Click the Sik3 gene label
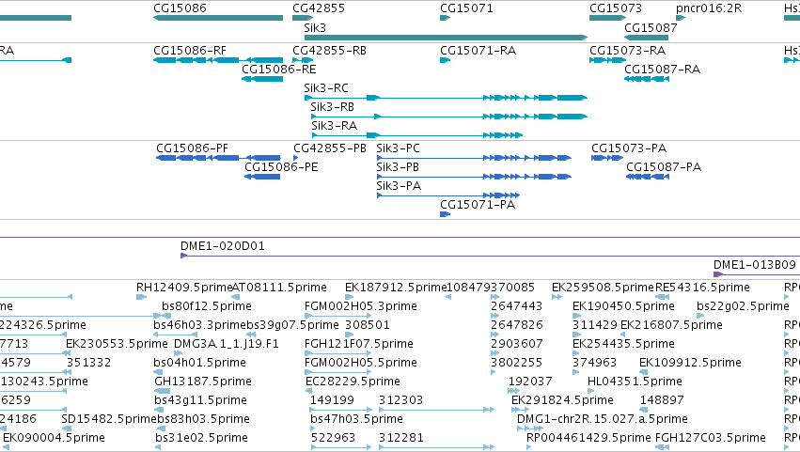This screenshot has height=452, width=800. [x=315, y=28]
